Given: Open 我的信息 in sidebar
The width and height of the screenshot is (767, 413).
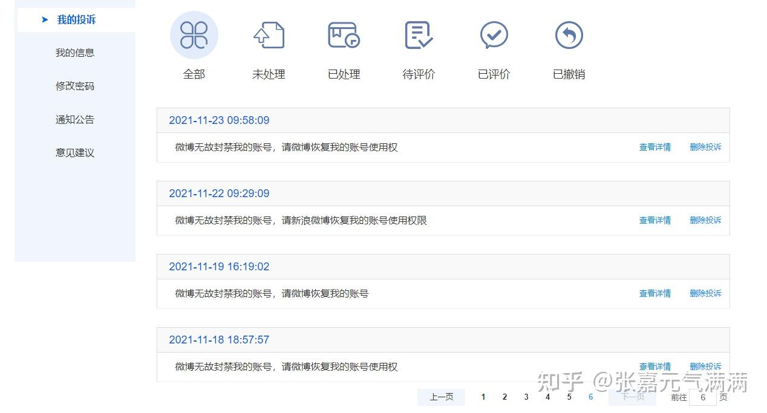Looking at the screenshot, I should tap(75, 53).
